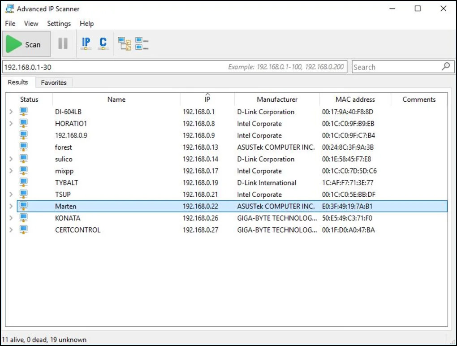
Task: Open the File menu
Action: click(x=9, y=23)
